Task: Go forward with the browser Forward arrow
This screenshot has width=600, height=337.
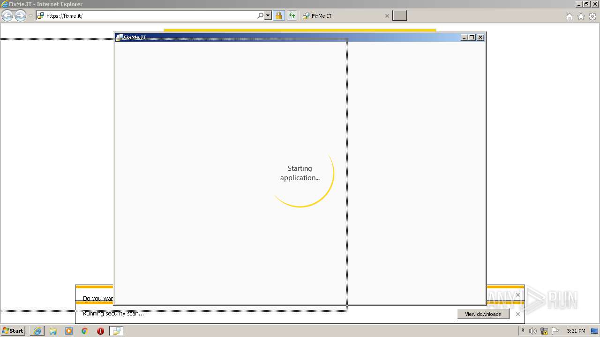Action: pos(20,16)
